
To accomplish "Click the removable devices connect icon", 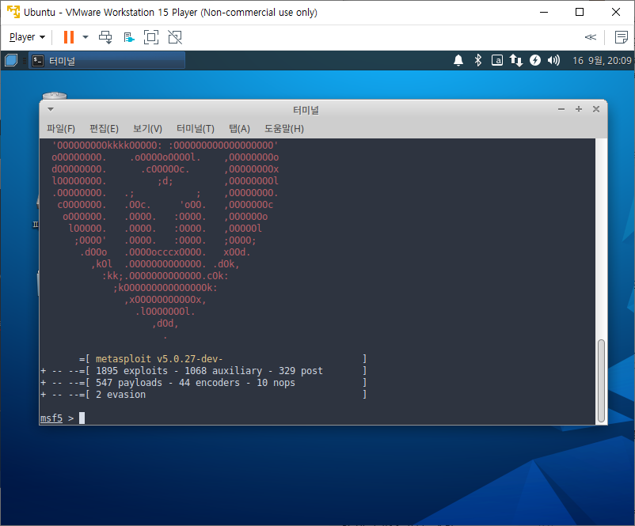I will coord(129,37).
